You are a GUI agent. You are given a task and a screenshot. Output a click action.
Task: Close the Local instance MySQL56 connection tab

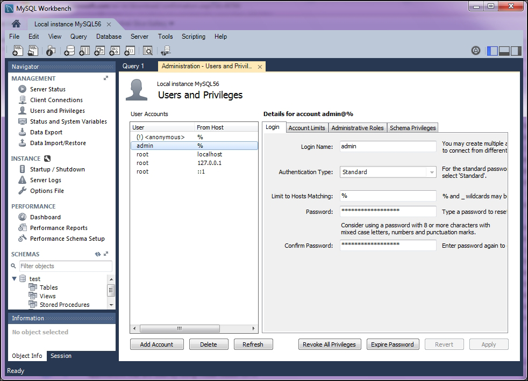(x=109, y=24)
